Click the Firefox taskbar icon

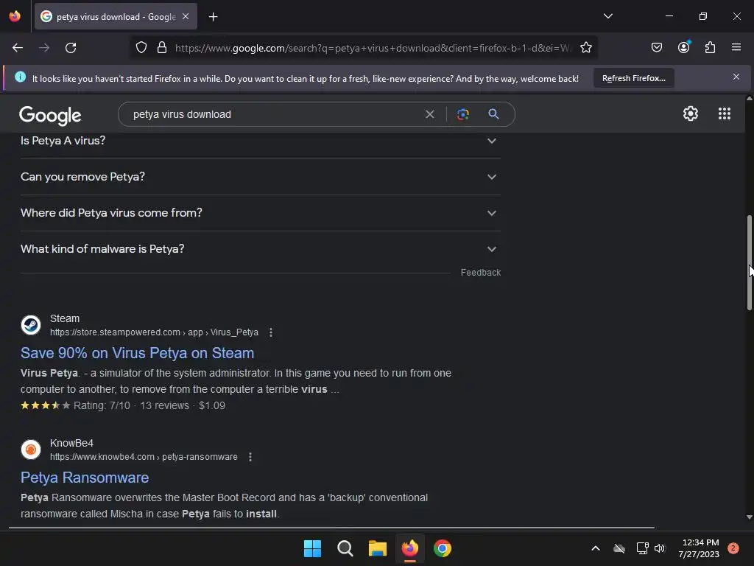(409, 548)
